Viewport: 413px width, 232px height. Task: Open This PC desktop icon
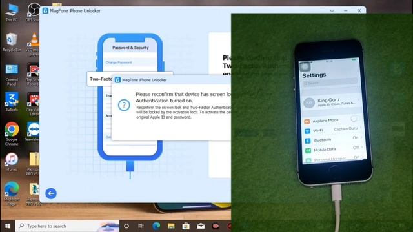pos(12,12)
